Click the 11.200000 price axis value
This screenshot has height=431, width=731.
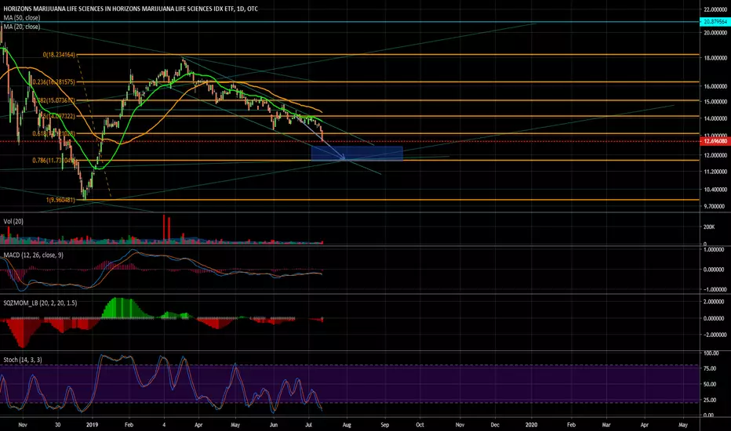point(715,172)
